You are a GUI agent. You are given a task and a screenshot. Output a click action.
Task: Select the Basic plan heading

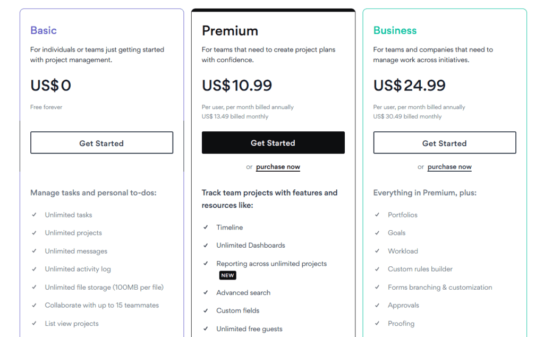click(44, 30)
